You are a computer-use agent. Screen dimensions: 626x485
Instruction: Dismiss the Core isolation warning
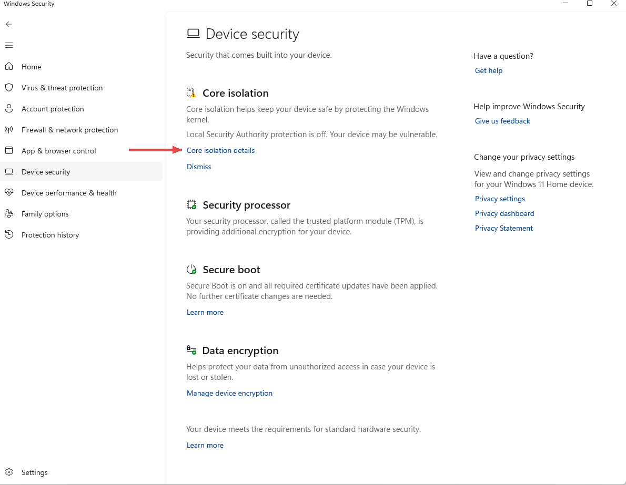point(199,167)
